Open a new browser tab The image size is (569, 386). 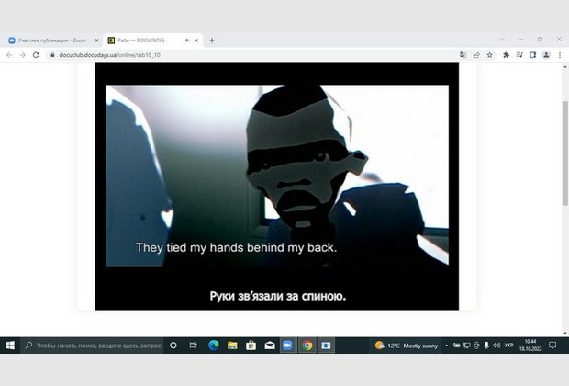pyautogui.click(x=212, y=40)
